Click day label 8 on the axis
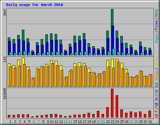160x125 pixels. click(43, 122)
